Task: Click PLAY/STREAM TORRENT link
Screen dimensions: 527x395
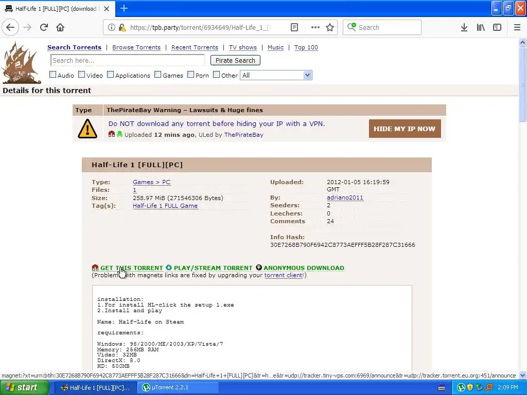Action: [x=213, y=268]
